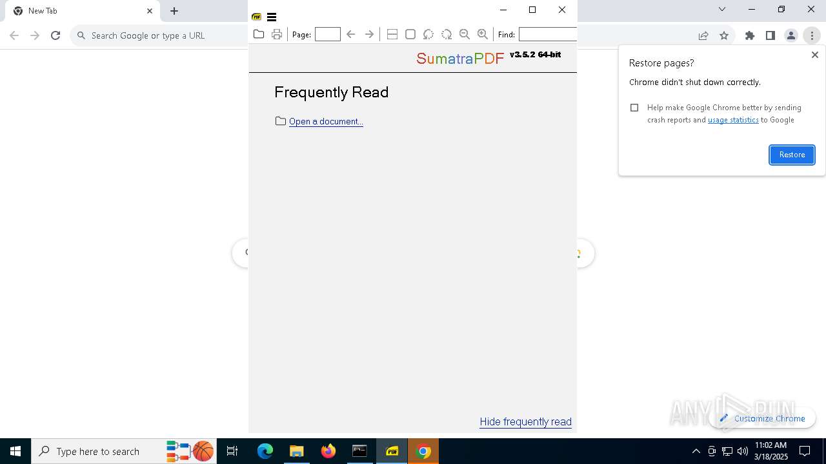The width and height of the screenshot is (826, 464).
Task: Open Chrome three-dot menu
Action: [812, 35]
